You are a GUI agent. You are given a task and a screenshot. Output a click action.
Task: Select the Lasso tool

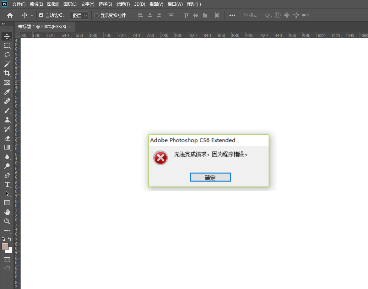7,55
